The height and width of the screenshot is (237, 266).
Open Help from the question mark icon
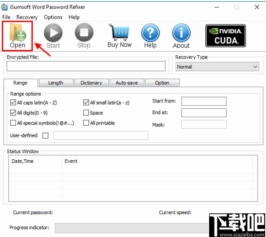point(150,36)
